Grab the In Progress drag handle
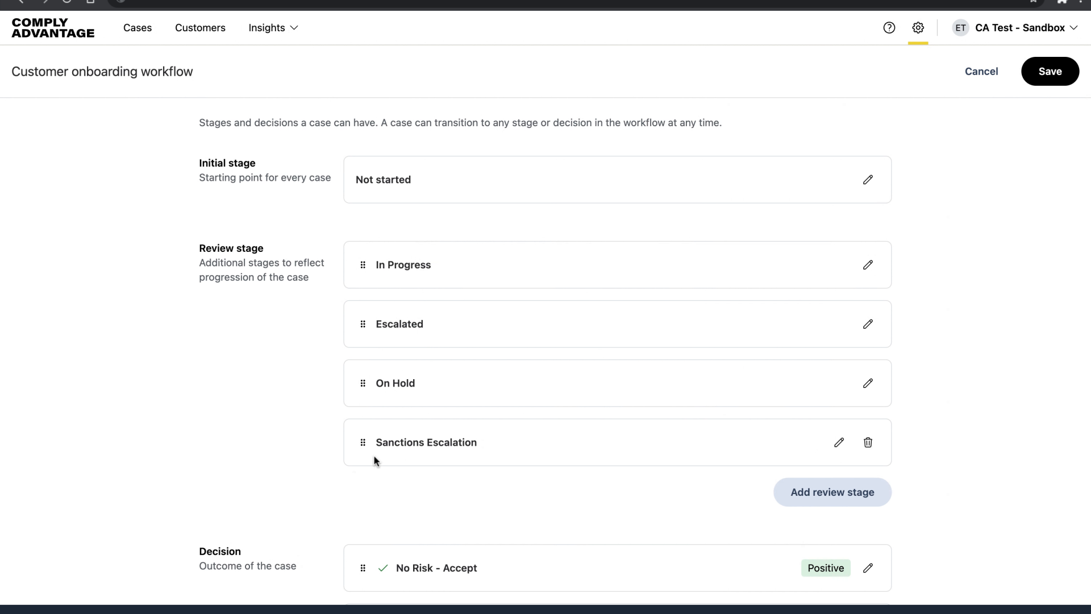Image resolution: width=1091 pixels, height=614 pixels. tap(363, 265)
